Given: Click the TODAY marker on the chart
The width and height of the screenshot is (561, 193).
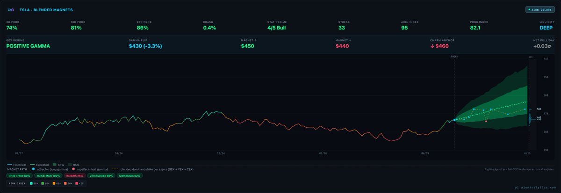Looking at the screenshot, I should (454, 56).
